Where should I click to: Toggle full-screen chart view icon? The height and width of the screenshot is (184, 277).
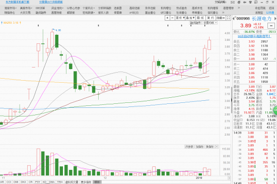[x=229, y=18]
